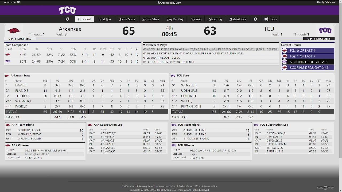This screenshot has width=342, height=192.
Task: Click the Arkansas Razorbacks logo beside the score
Action: [x=14, y=31]
